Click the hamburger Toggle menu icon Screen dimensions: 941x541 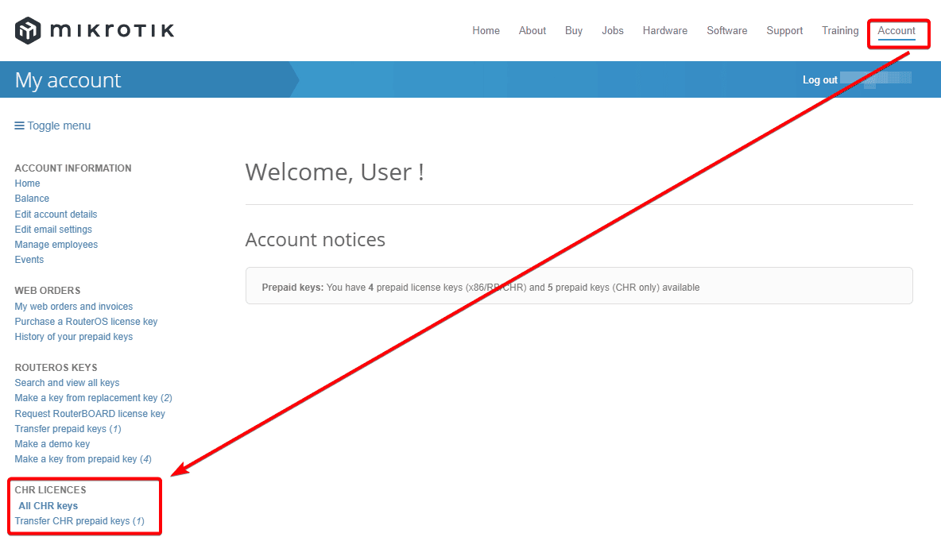click(17, 125)
